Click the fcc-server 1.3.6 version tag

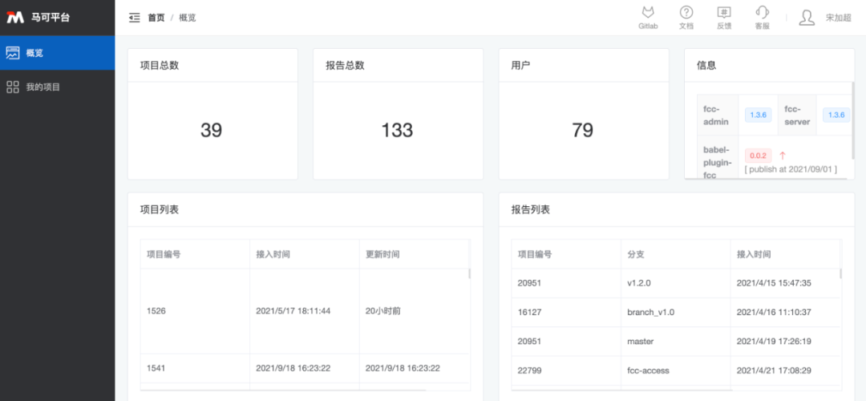click(836, 115)
